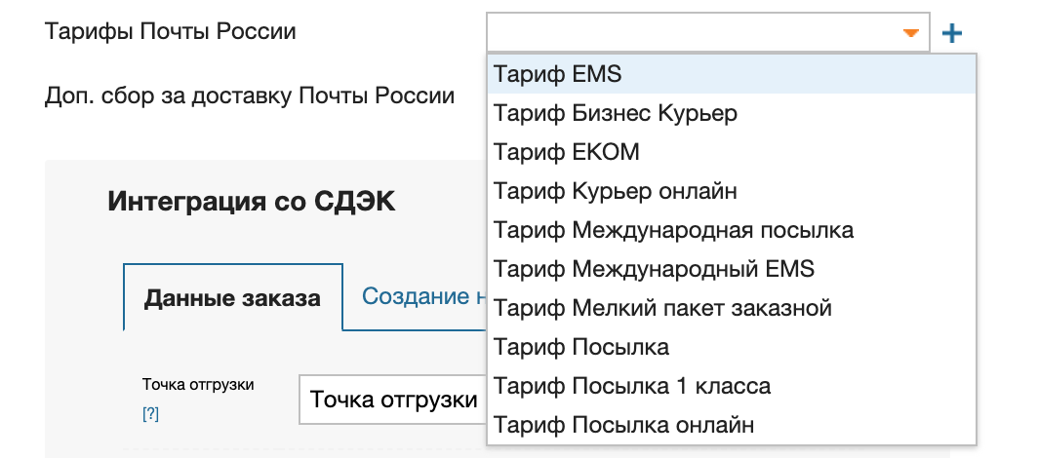The width and height of the screenshot is (1038, 458).
Task: Open the Данные заказа tab
Action: 232,298
